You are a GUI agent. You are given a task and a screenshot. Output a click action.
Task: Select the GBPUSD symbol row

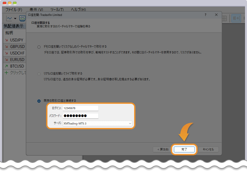coord(14,47)
